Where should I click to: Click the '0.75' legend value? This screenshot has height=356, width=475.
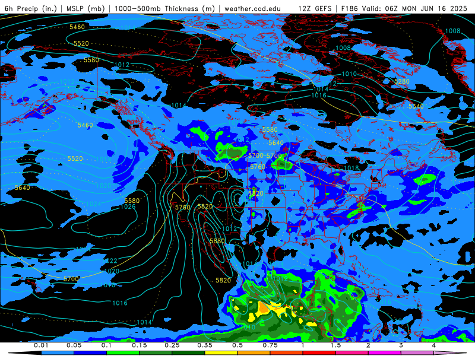(270, 345)
